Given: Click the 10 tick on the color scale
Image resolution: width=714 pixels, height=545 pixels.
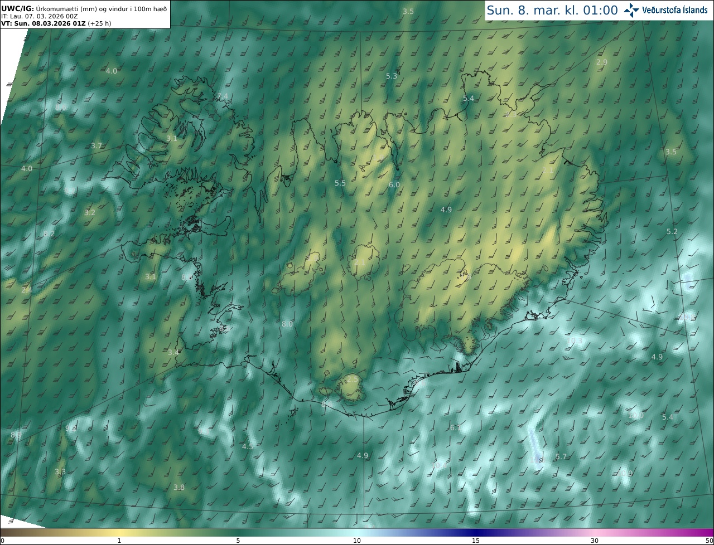Looking at the screenshot, I should click(x=357, y=541).
